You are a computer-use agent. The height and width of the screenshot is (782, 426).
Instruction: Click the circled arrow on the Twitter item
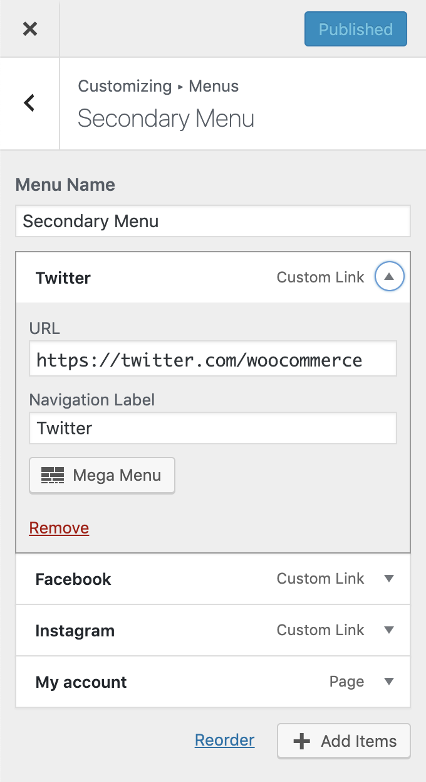pos(389,276)
